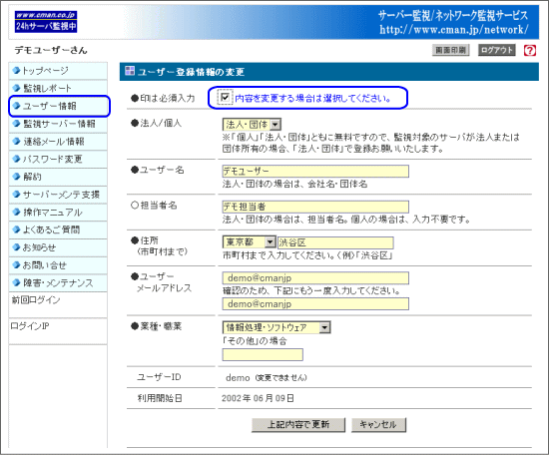Click the 担当者名 input field
The image size is (549, 455).
(x=315, y=207)
